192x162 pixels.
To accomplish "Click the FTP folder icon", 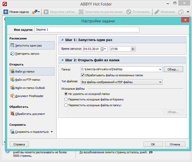I will tap(12, 80).
